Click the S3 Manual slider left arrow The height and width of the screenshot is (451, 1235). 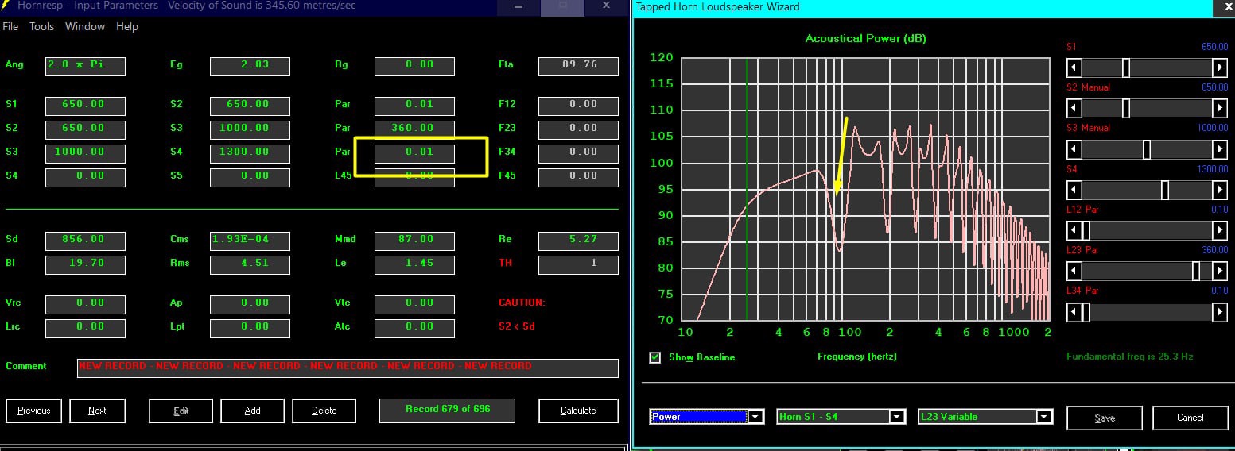[1074, 148]
